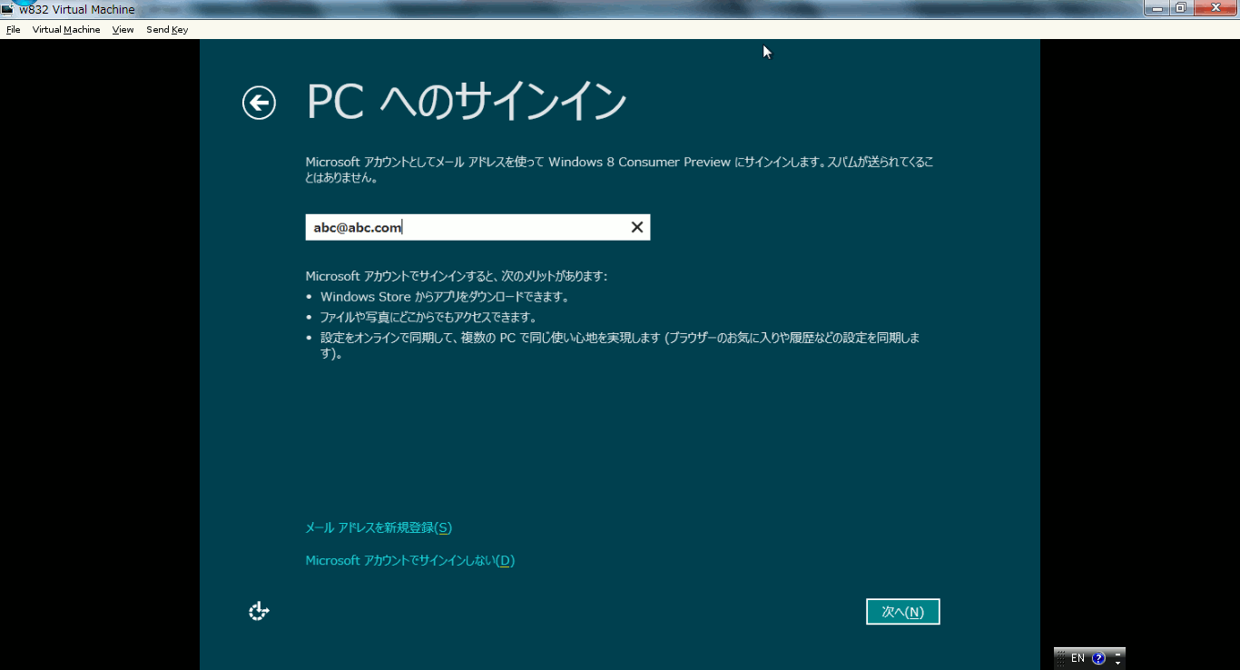Open the Virtual Machine menu

pos(66,29)
